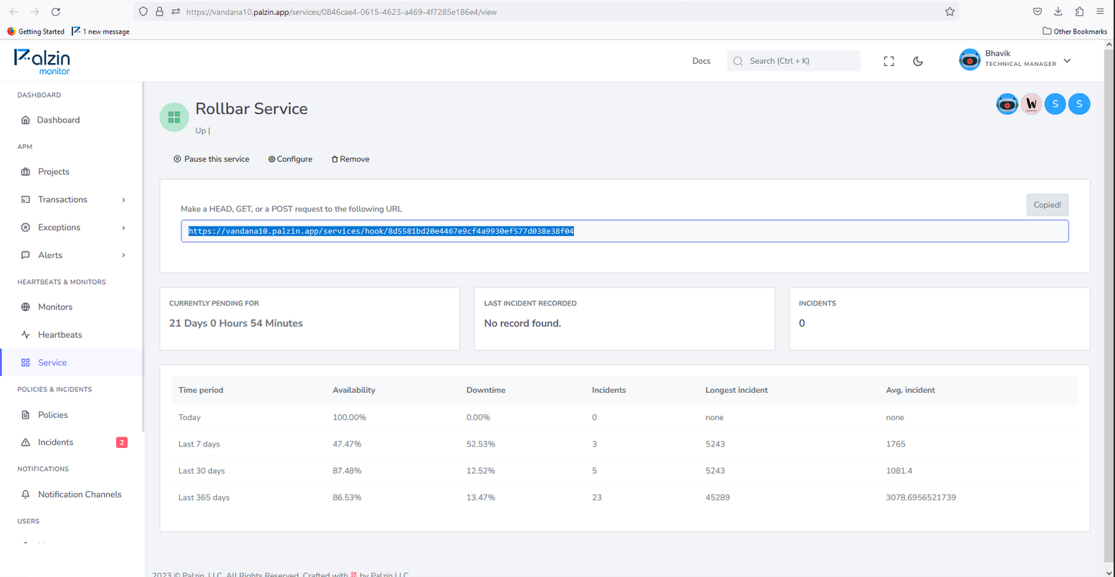
Task: Expand the Alerts submenu chevron
Action: click(123, 255)
